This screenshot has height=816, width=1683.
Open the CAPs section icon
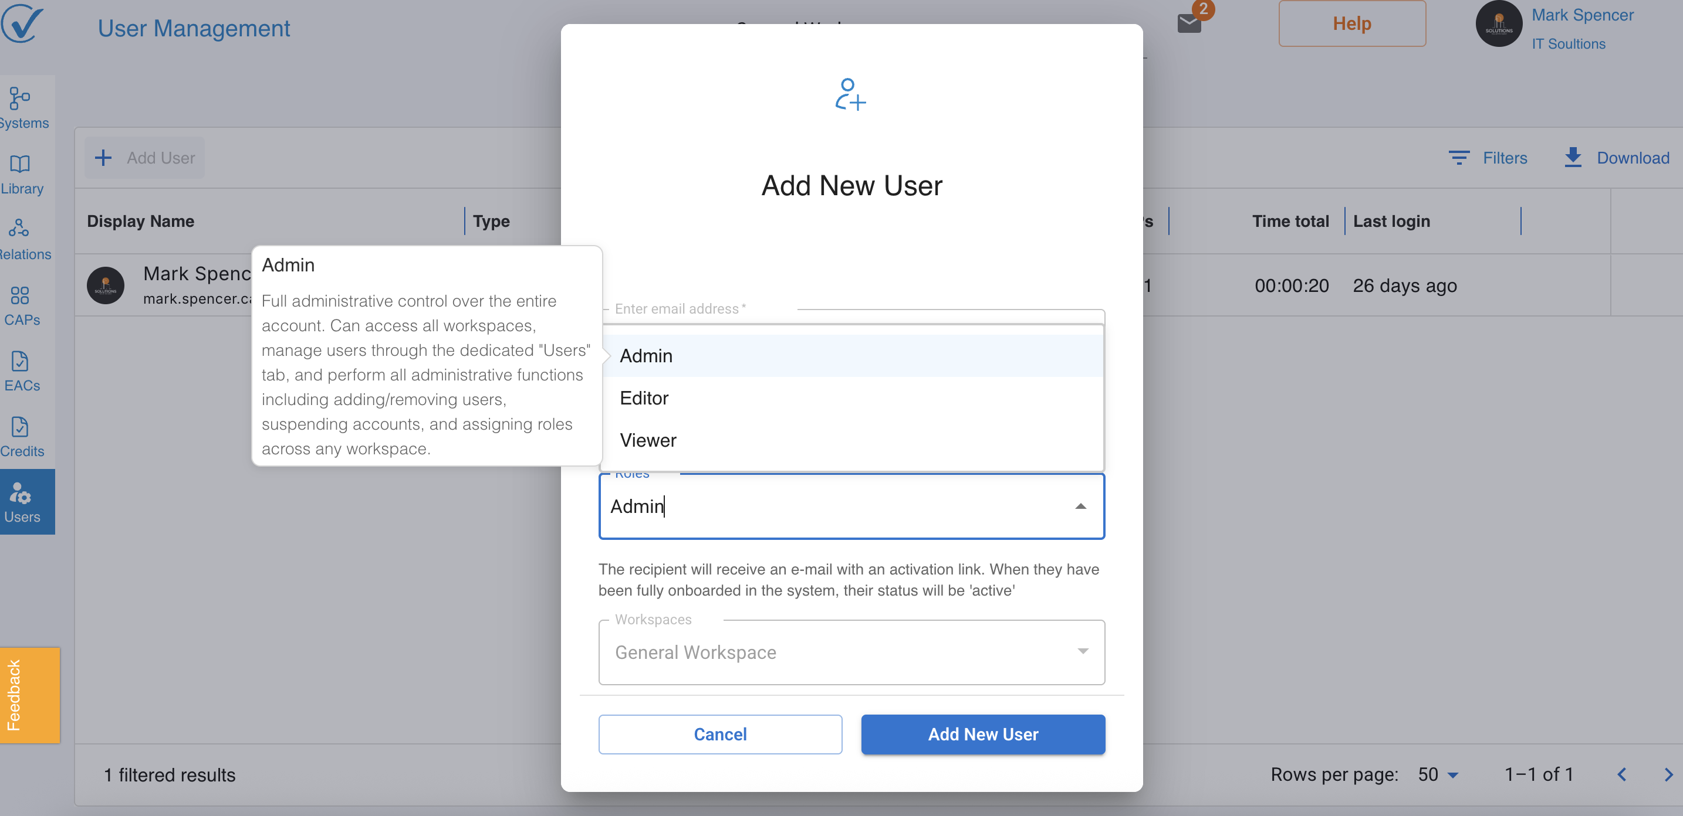point(21,295)
